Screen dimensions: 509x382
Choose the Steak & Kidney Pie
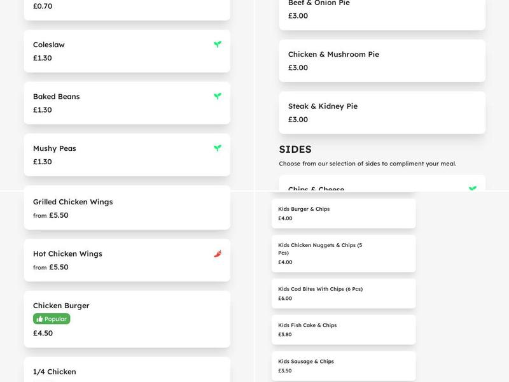[381, 112]
